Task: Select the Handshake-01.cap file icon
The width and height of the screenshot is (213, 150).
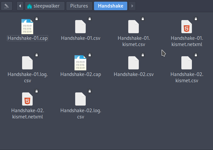Action: point(27,26)
